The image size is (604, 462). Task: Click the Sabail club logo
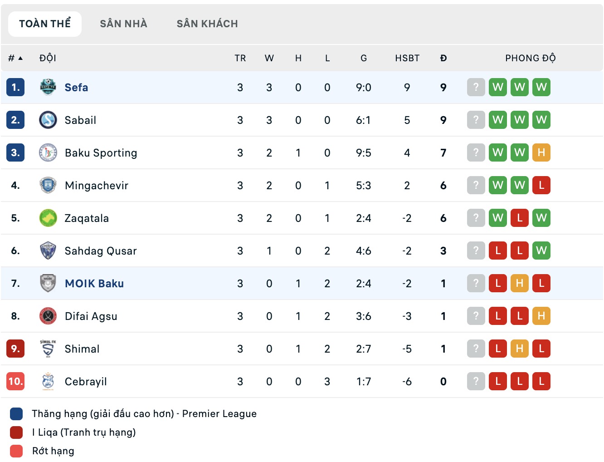[x=48, y=120]
